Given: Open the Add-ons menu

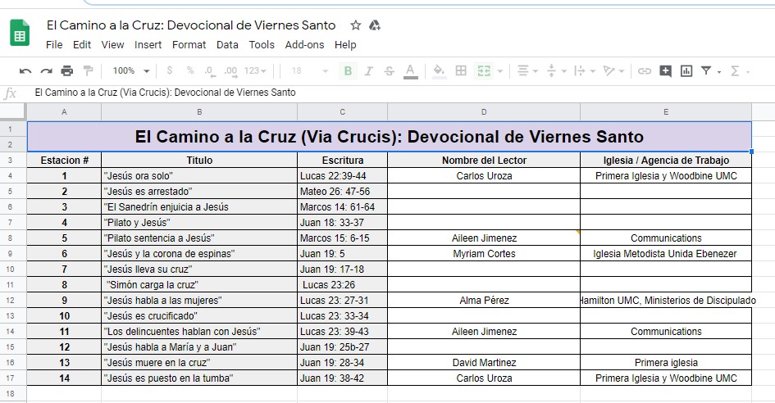Looking at the screenshot, I should 304,45.
